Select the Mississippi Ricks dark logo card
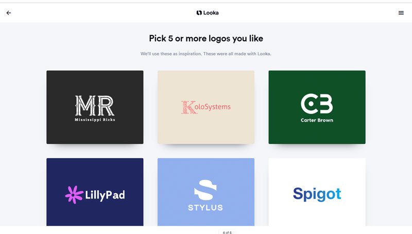The image size is (412, 234). coord(95,107)
